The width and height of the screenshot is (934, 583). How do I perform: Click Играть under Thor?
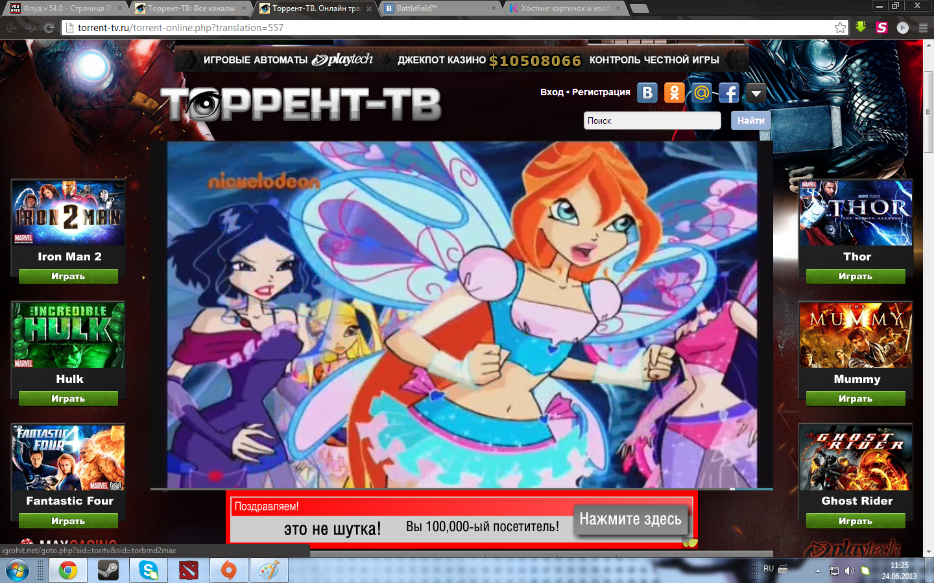tap(856, 277)
